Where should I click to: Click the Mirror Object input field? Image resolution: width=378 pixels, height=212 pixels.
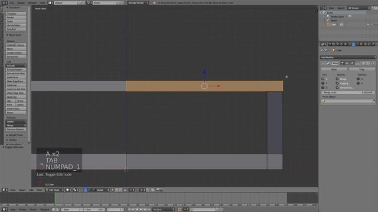tap(348, 101)
